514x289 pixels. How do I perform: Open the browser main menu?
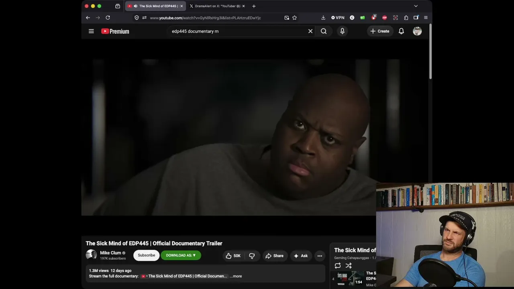426,18
